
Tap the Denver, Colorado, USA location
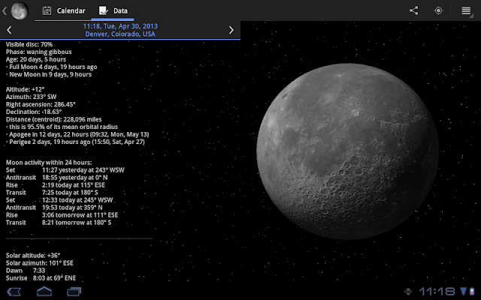coord(120,34)
